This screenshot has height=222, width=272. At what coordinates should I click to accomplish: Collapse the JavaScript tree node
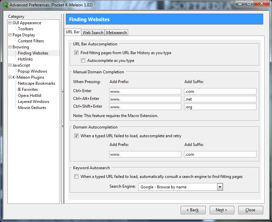point(10,65)
